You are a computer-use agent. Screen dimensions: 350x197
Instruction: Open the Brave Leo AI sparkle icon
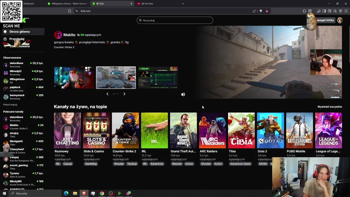(335, 11)
